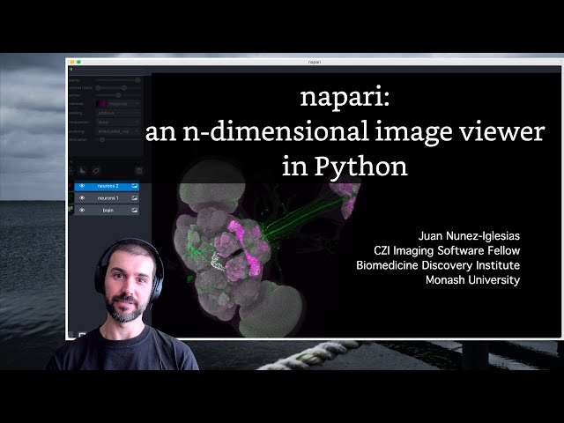Open the rendering dropdown showing attenuated_mip
Viewport: 564px width, 423px height.
click(118, 131)
